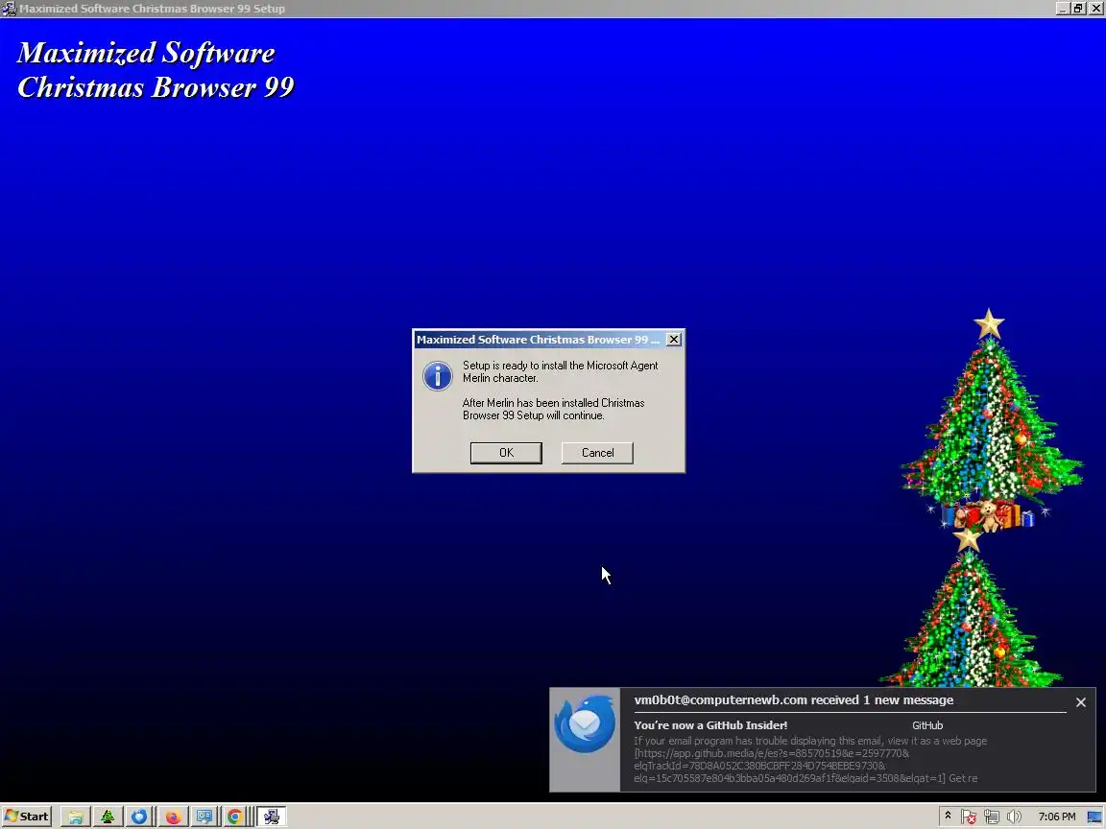Open the volume speaker tray icon

(x=1014, y=817)
